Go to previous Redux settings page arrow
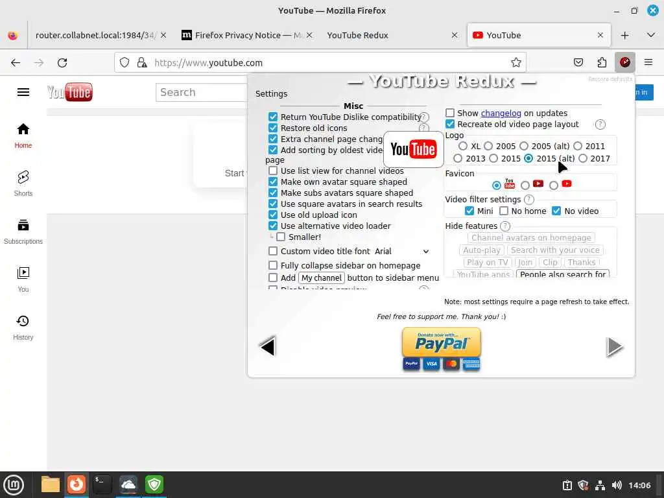This screenshot has width=664, height=498. (x=268, y=346)
